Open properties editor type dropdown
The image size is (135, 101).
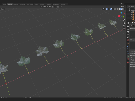pyautogui.click(x=129, y=23)
